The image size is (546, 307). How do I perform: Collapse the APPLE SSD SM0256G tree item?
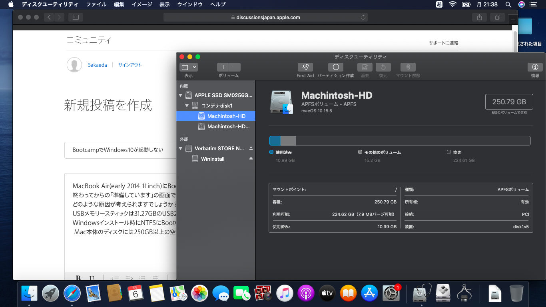coord(180,96)
